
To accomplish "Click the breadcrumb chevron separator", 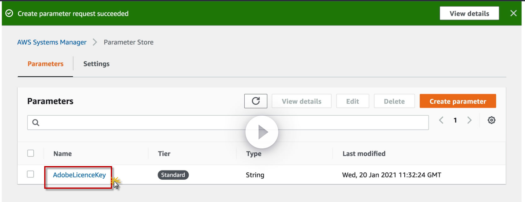I will coord(95,42).
